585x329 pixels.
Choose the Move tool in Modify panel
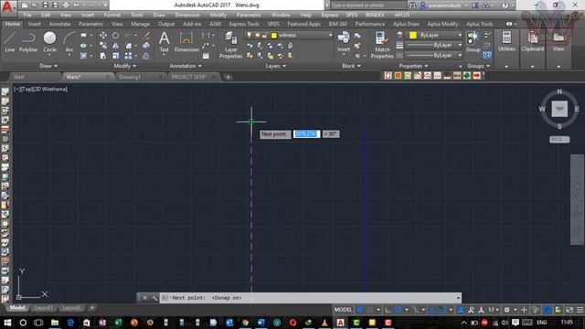pyautogui.click(x=103, y=35)
